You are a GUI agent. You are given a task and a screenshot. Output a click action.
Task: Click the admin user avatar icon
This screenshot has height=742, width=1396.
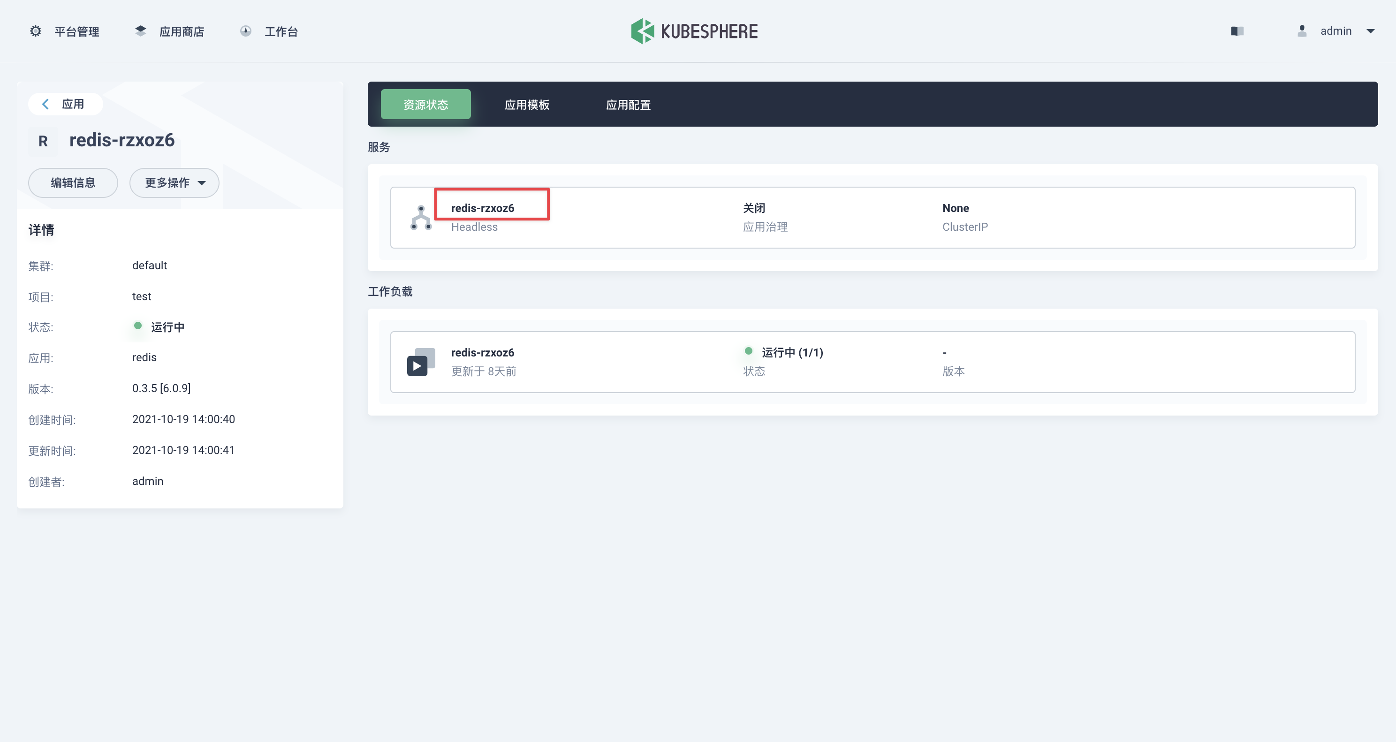click(1303, 31)
